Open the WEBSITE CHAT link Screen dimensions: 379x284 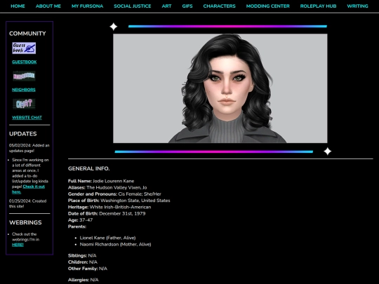point(27,117)
